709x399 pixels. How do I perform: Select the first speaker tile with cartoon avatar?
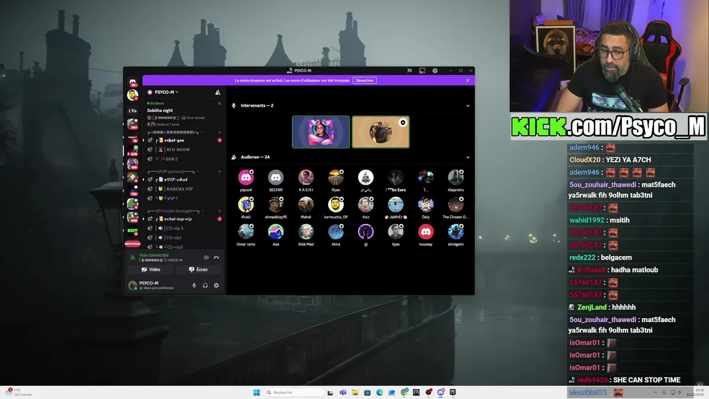point(321,132)
